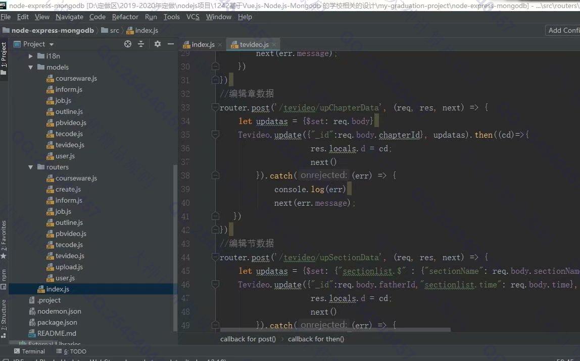This screenshot has width=580, height=361.
Task: Open the View menu
Action: tap(42, 17)
